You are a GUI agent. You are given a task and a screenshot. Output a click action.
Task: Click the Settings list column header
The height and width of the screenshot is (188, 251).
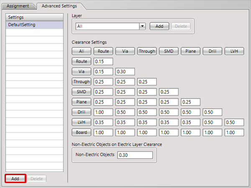33,17
